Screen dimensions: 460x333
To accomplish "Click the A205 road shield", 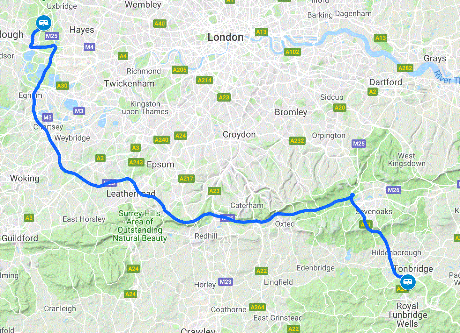I will [180, 70].
